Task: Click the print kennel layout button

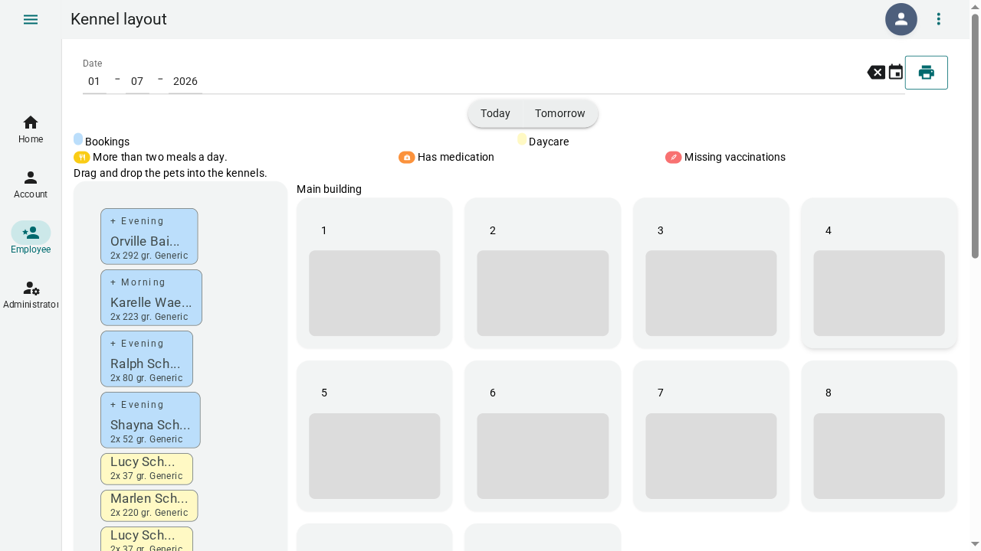Action: click(x=927, y=73)
